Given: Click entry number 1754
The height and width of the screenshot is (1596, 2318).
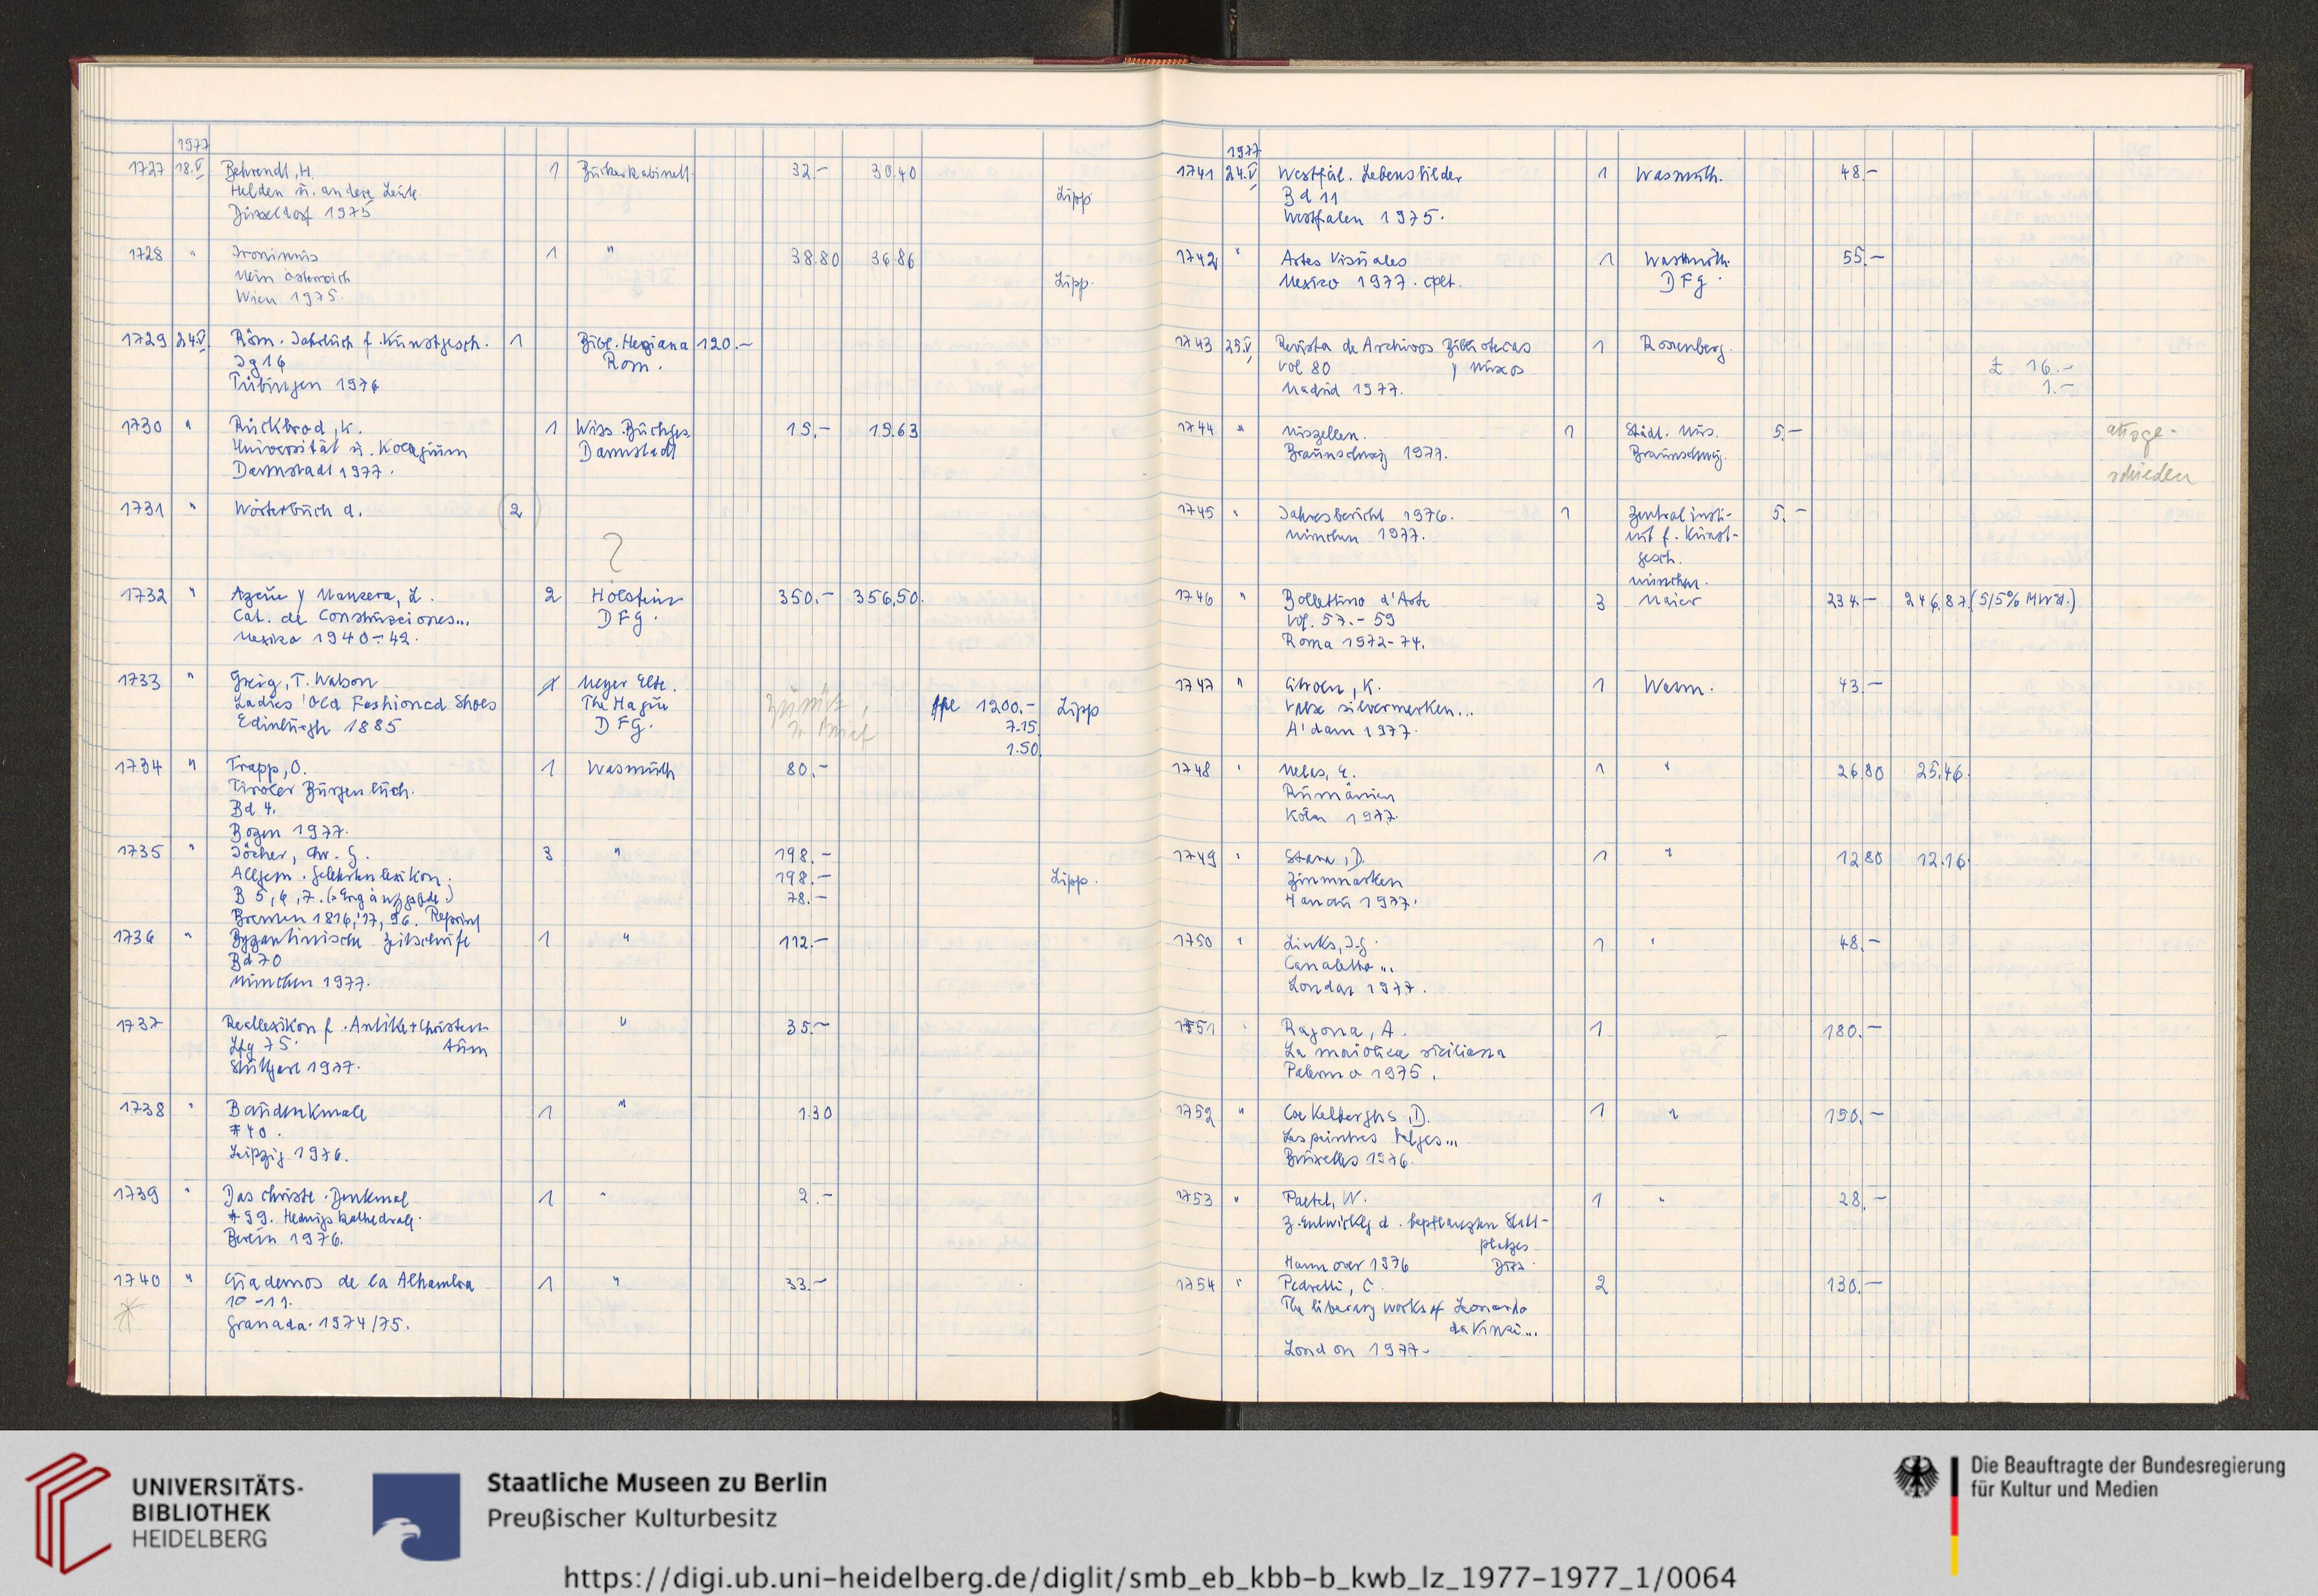Looking at the screenshot, I should (1196, 1285).
